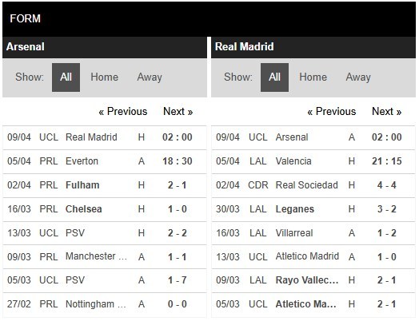
Task: Switch Arsenal form to Home matches
Action: (104, 77)
